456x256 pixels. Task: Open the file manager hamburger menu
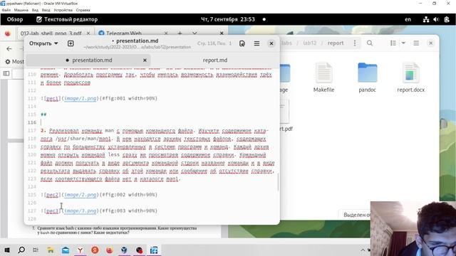pyautogui.click(x=416, y=43)
